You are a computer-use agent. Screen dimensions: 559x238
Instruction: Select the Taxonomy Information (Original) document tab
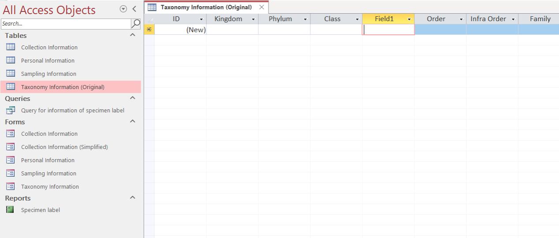click(x=206, y=7)
